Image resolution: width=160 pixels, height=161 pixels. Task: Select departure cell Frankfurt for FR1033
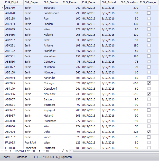33,143
